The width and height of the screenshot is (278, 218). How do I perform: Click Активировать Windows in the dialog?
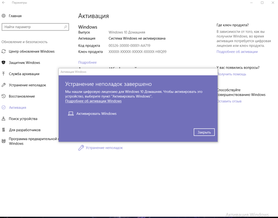(x=96, y=114)
